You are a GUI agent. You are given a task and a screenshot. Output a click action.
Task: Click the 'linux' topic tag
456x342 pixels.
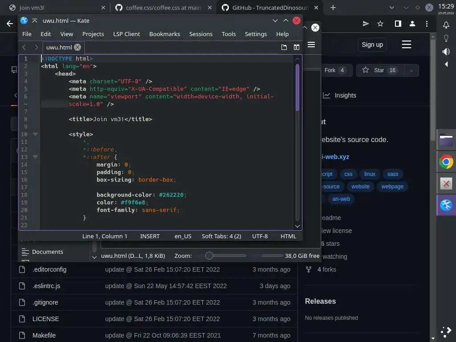pos(370,174)
